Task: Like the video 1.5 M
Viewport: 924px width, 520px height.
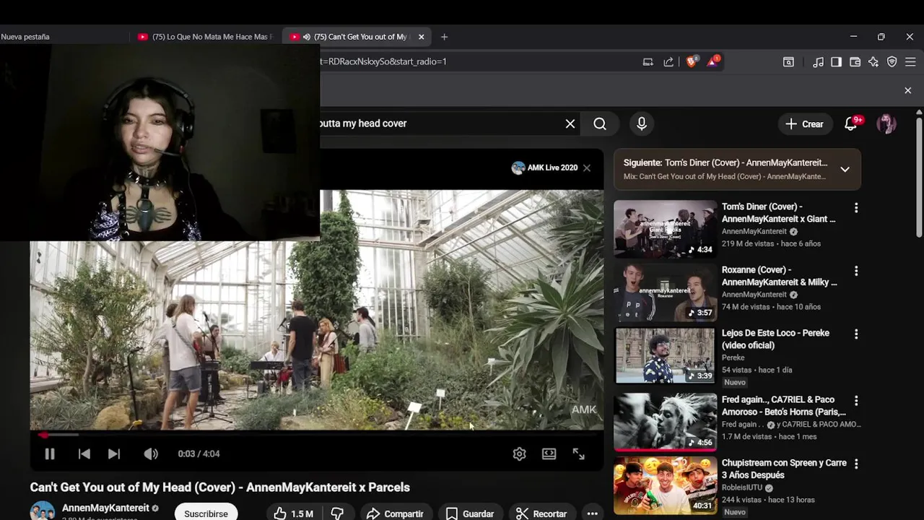Action: click(293, 513)
